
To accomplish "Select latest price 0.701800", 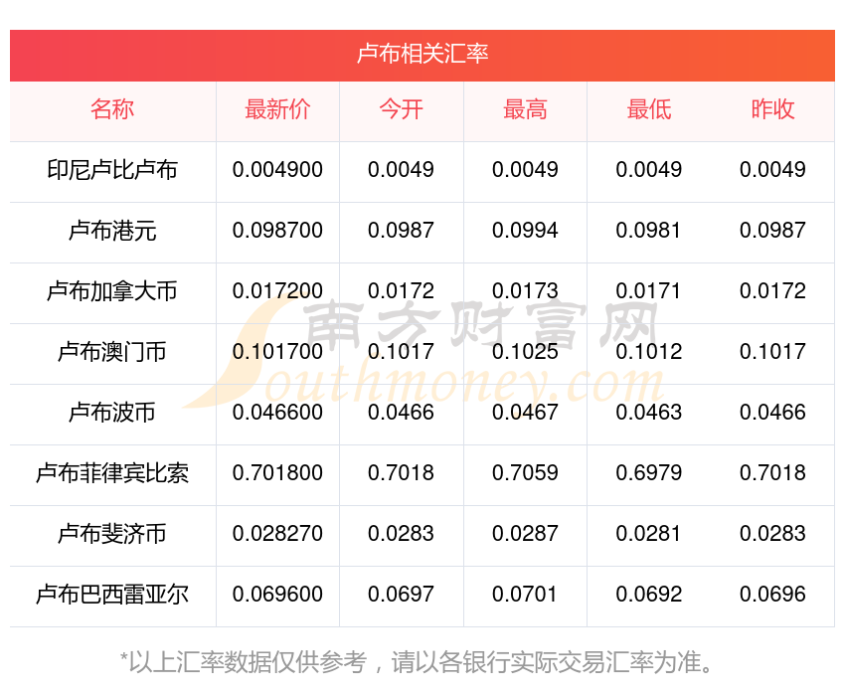I will [x=277, y=473].
